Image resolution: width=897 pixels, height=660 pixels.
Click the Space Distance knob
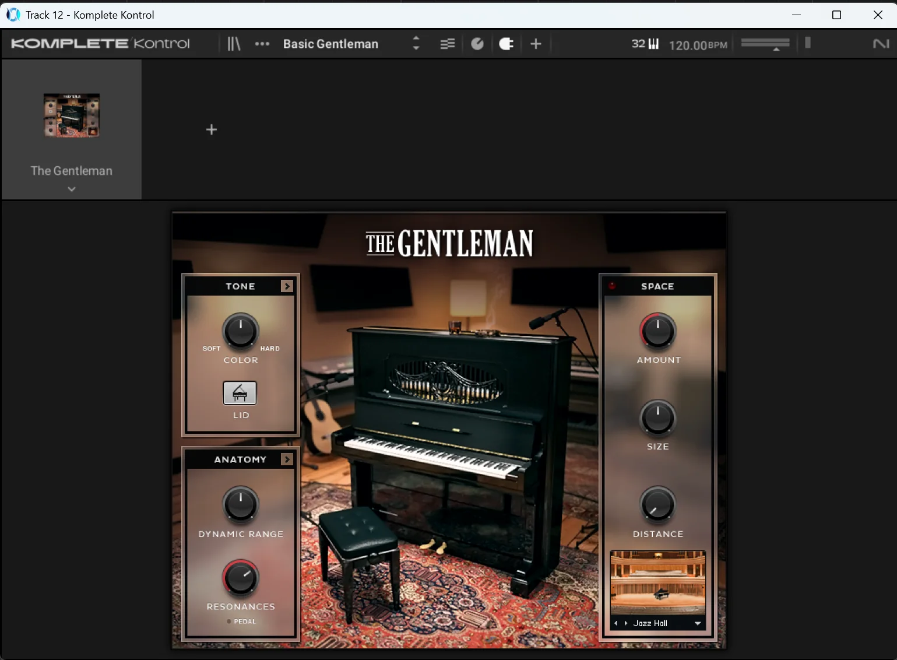(658, 504)
